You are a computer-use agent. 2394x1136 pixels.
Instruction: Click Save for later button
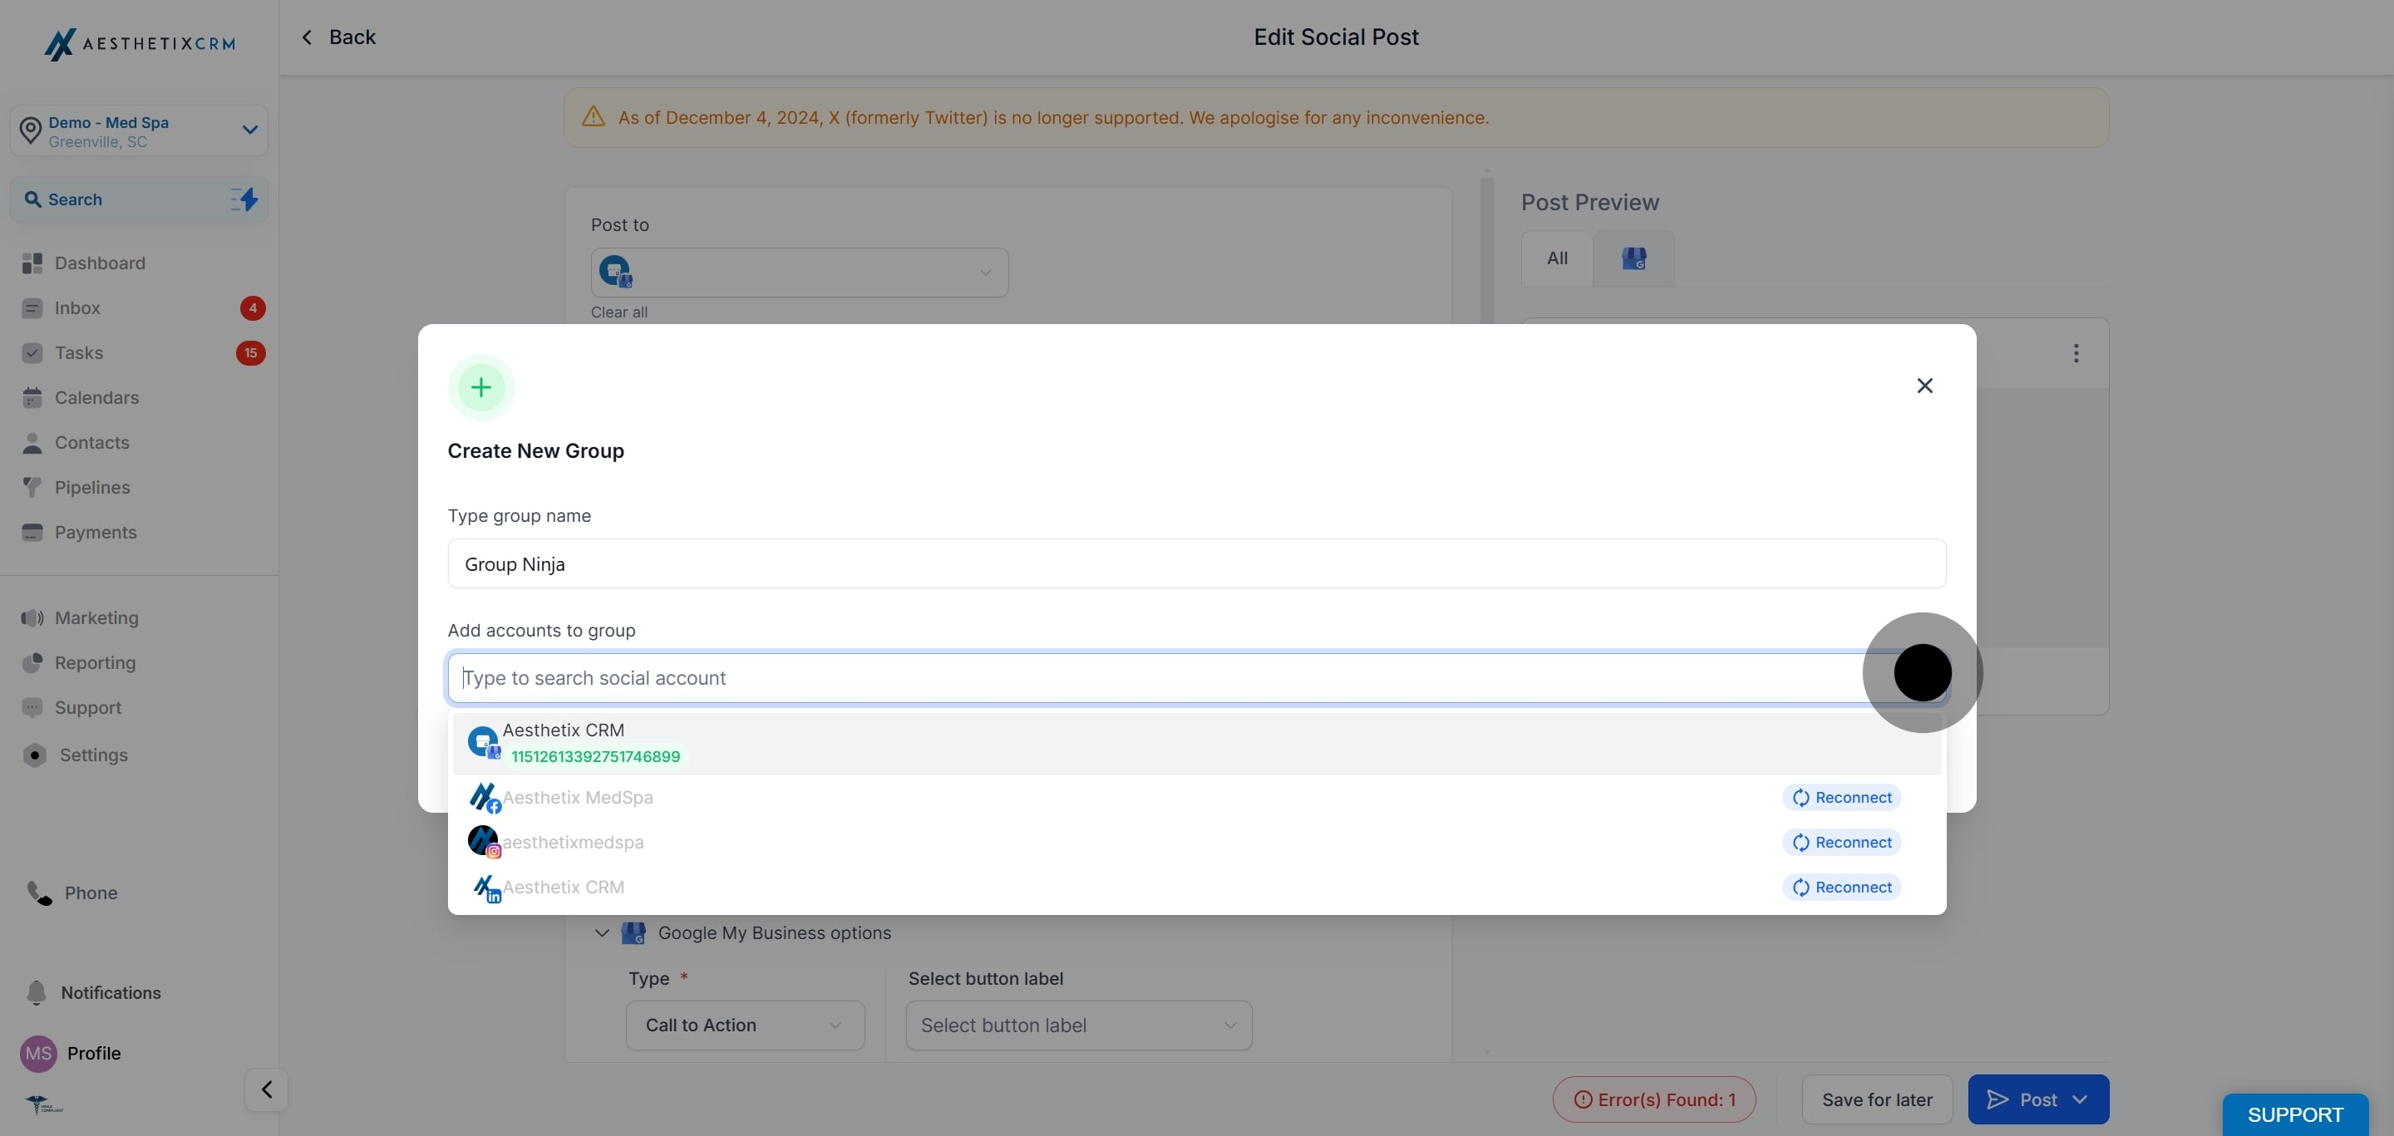[x=1877, y=1099]
